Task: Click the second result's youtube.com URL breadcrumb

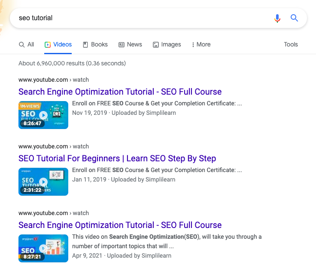Action: 54,146
